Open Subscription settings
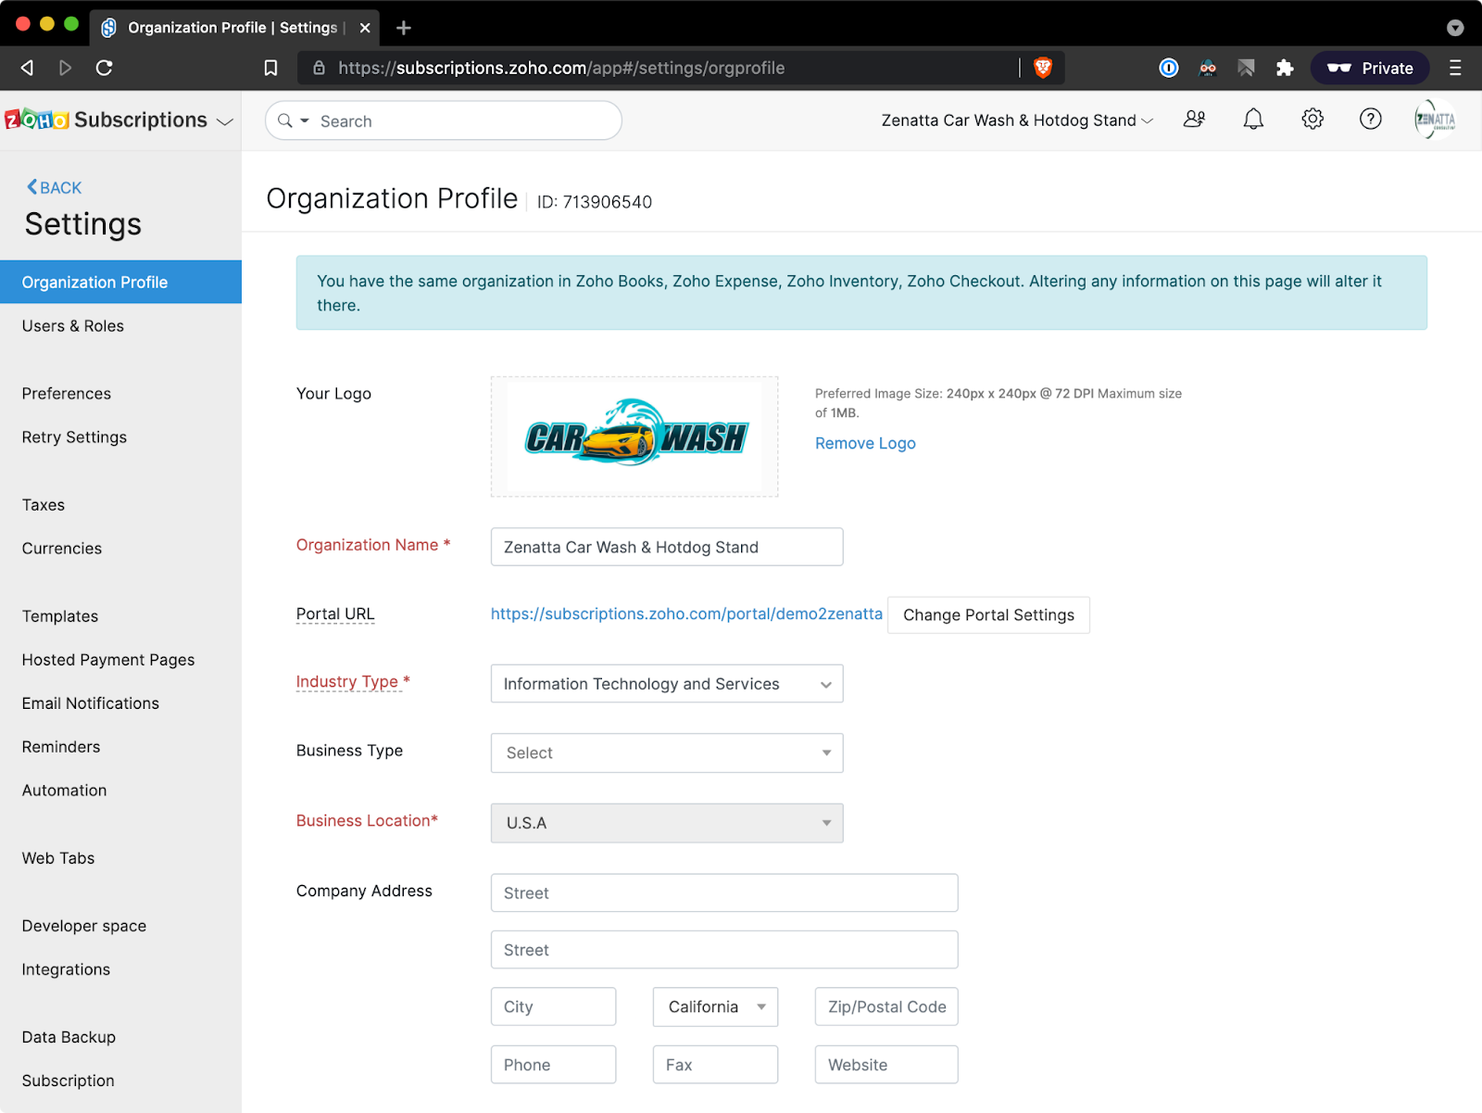 69,1081
